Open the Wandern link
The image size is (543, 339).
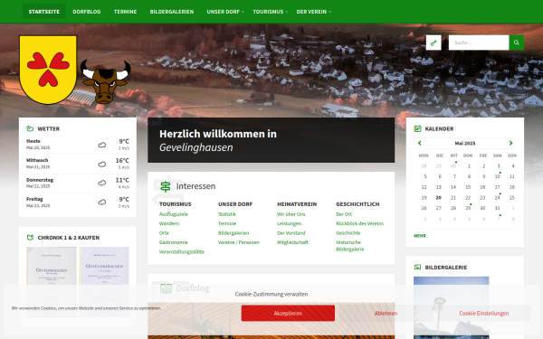pos(169,223)
